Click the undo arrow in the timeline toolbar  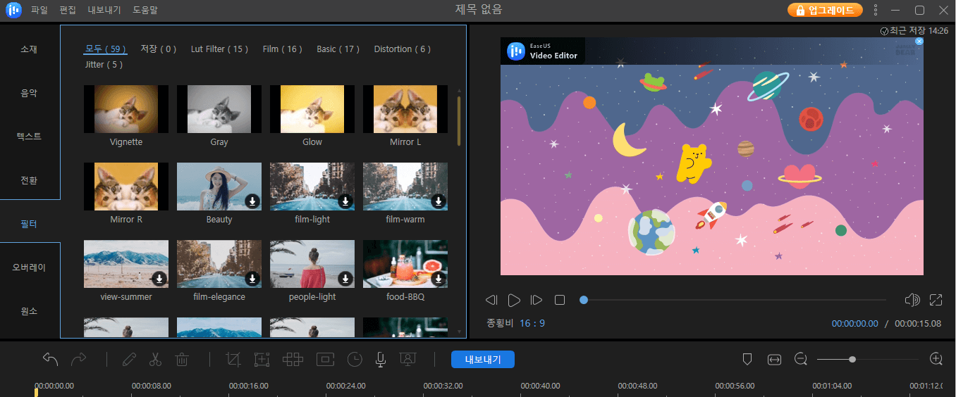50,359
